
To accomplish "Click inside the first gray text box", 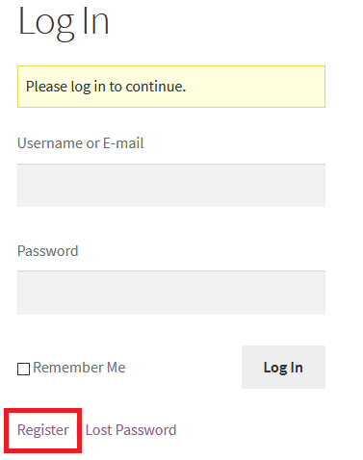I will click(171, 186).
